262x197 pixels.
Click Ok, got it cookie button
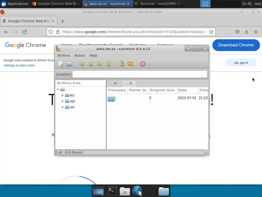[x=241, y=63]
